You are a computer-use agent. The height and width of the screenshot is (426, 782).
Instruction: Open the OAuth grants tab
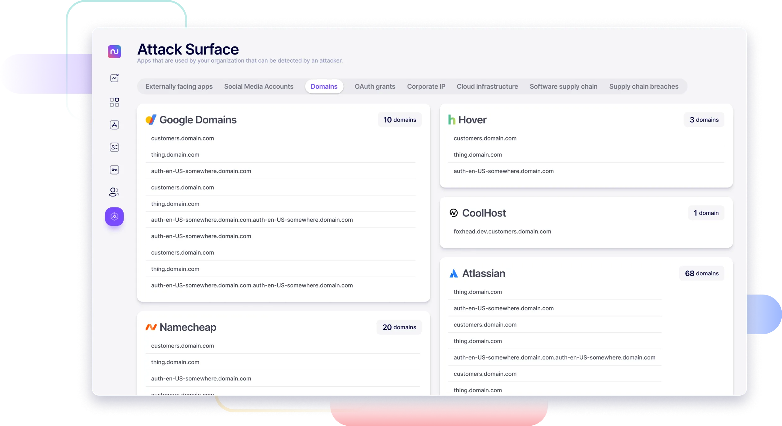[375, 87]
